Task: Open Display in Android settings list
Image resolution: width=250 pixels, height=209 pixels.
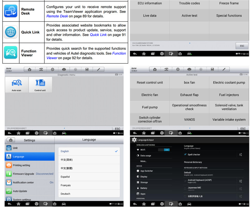Action: click(x=144, y=177)
